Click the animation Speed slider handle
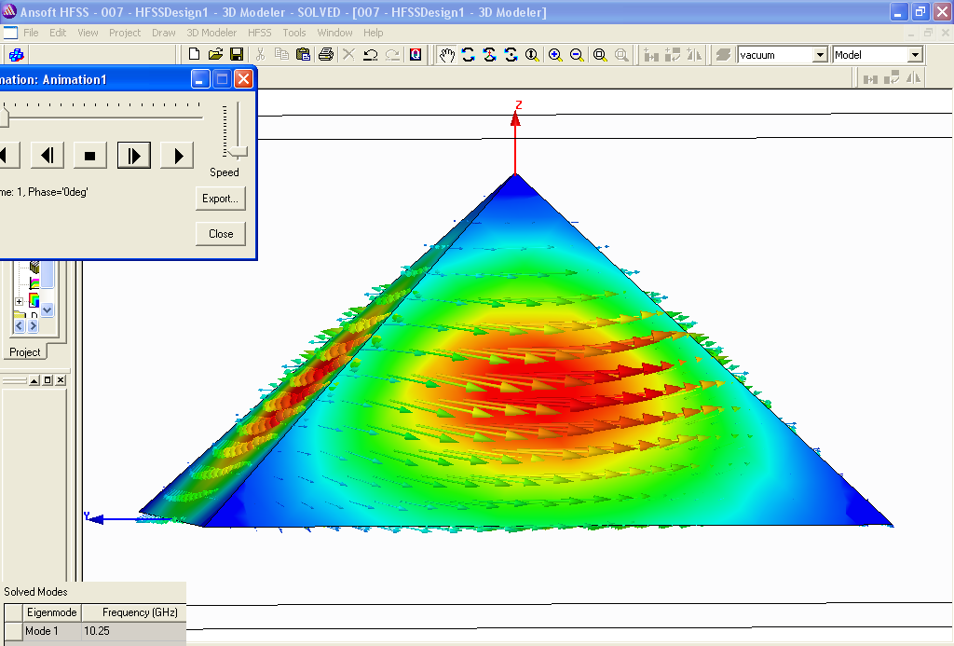The image size is (954, 646). 238,152
